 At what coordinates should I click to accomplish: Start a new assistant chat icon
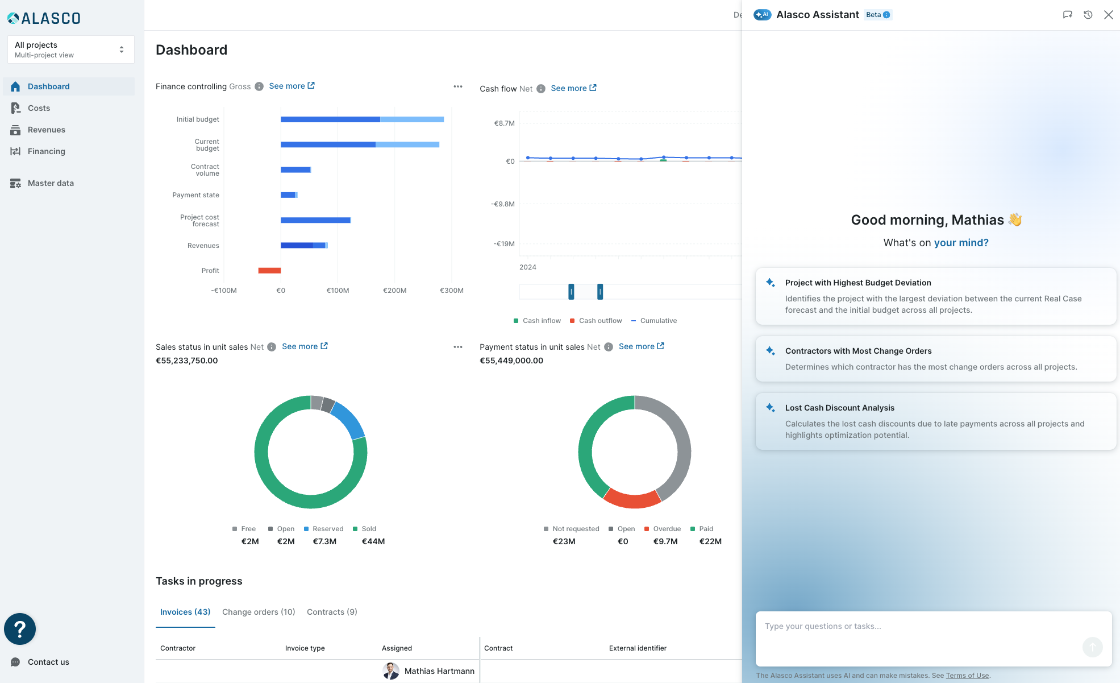click(1067, 15)
